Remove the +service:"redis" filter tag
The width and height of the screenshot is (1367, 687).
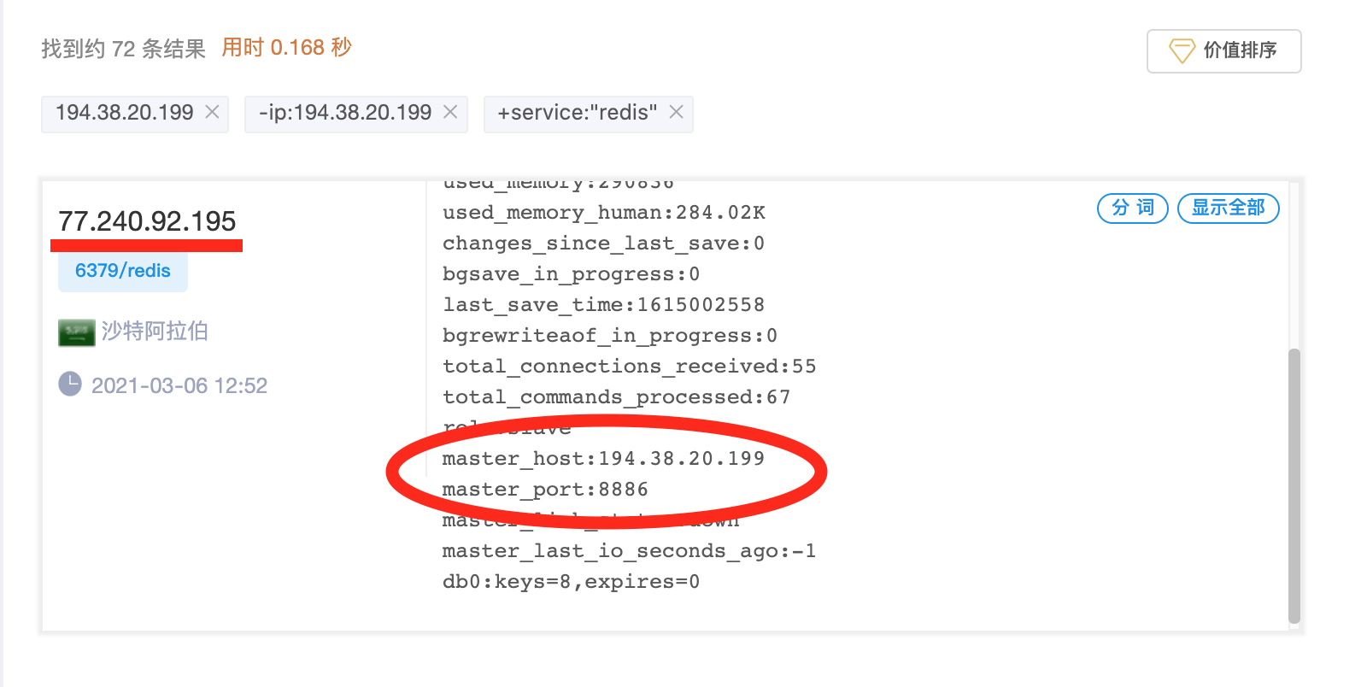point(676,112)
